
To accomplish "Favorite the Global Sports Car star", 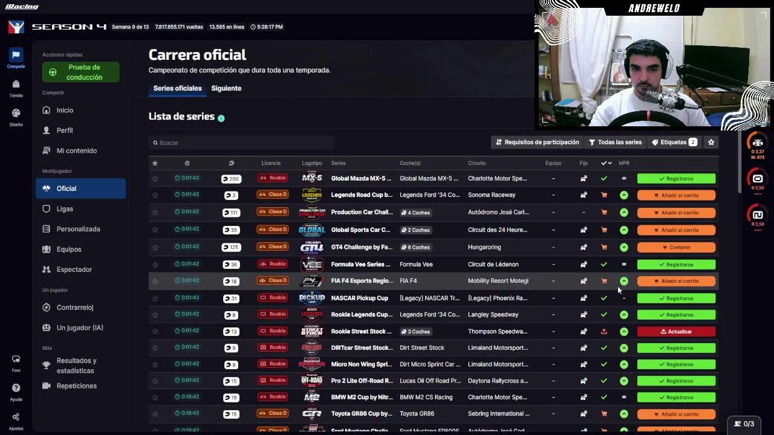I will [x=155, y=230].
